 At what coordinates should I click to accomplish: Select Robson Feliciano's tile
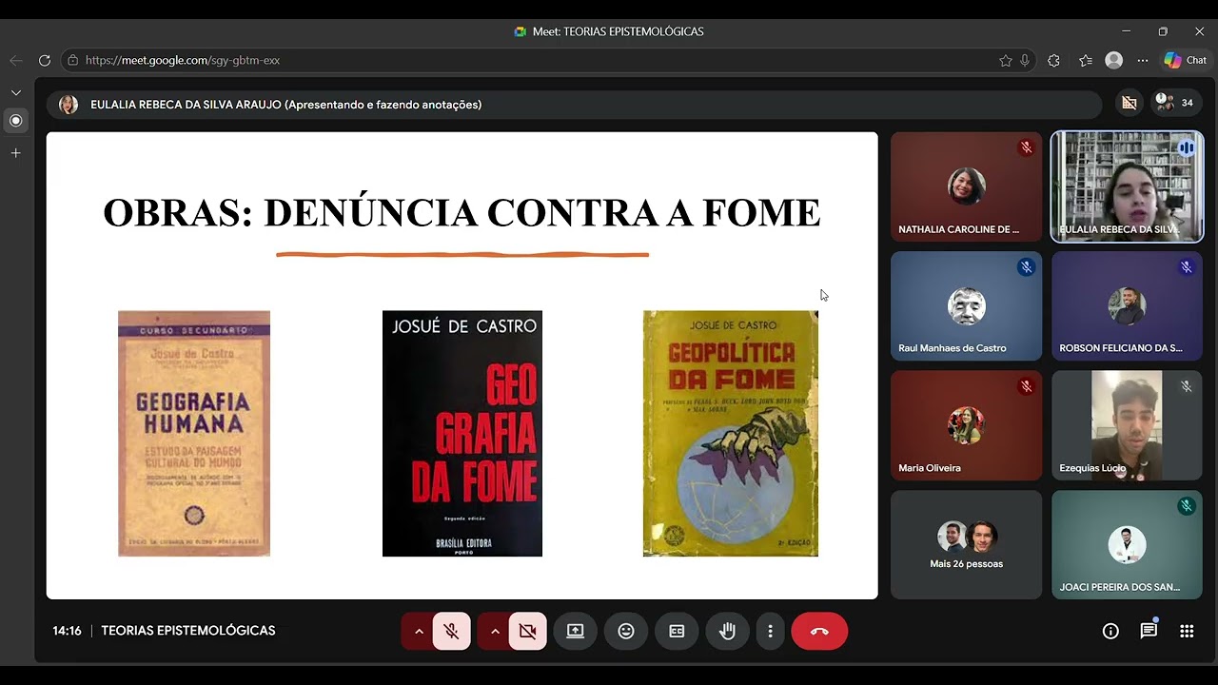point(1127,305)
